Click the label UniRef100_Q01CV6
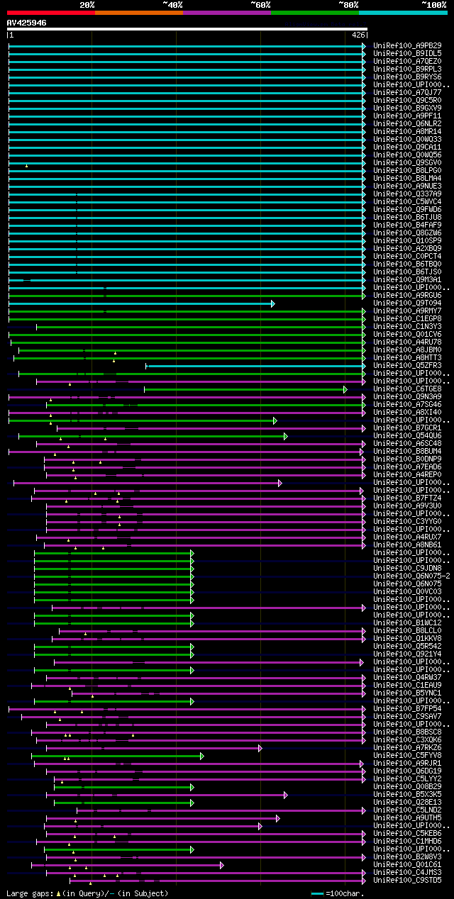This screenshot has height=899, width=454. (x=407, y=335)
